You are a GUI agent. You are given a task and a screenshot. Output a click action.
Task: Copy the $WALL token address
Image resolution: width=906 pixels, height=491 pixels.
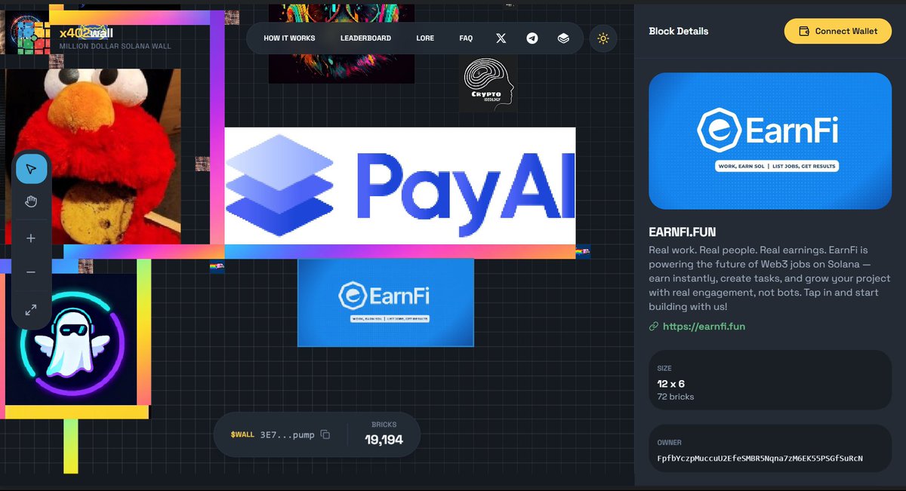click(x=325, y=434)
